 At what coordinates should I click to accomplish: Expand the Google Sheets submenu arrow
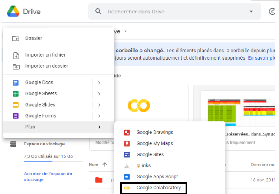99,93
